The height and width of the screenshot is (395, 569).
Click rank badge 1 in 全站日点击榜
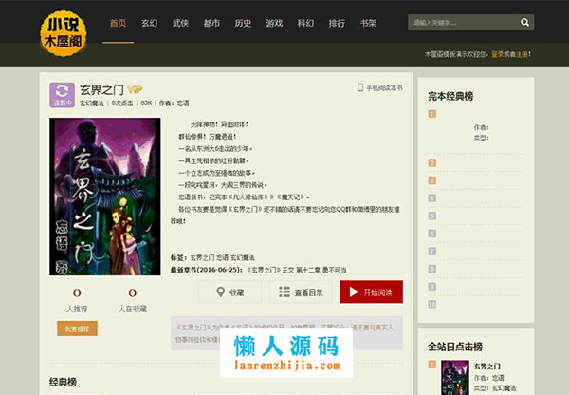tap(431, 365)
